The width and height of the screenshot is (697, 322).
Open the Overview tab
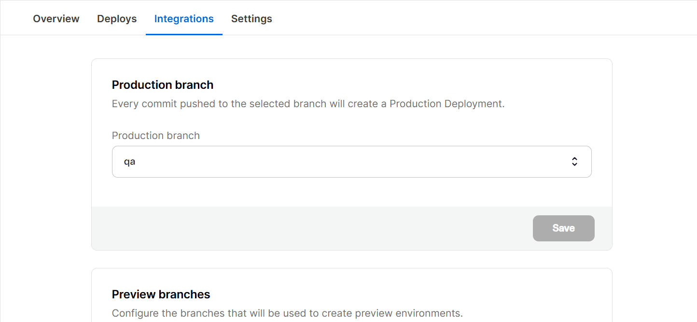[x=56, y=19]
